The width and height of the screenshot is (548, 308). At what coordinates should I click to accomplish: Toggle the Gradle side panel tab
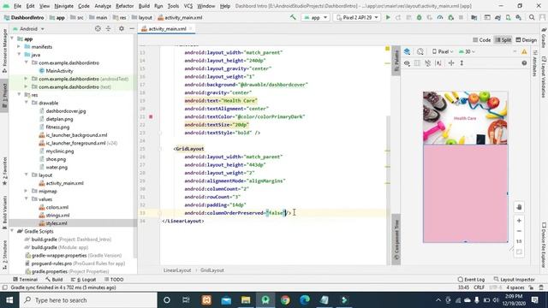coord(544,38)
